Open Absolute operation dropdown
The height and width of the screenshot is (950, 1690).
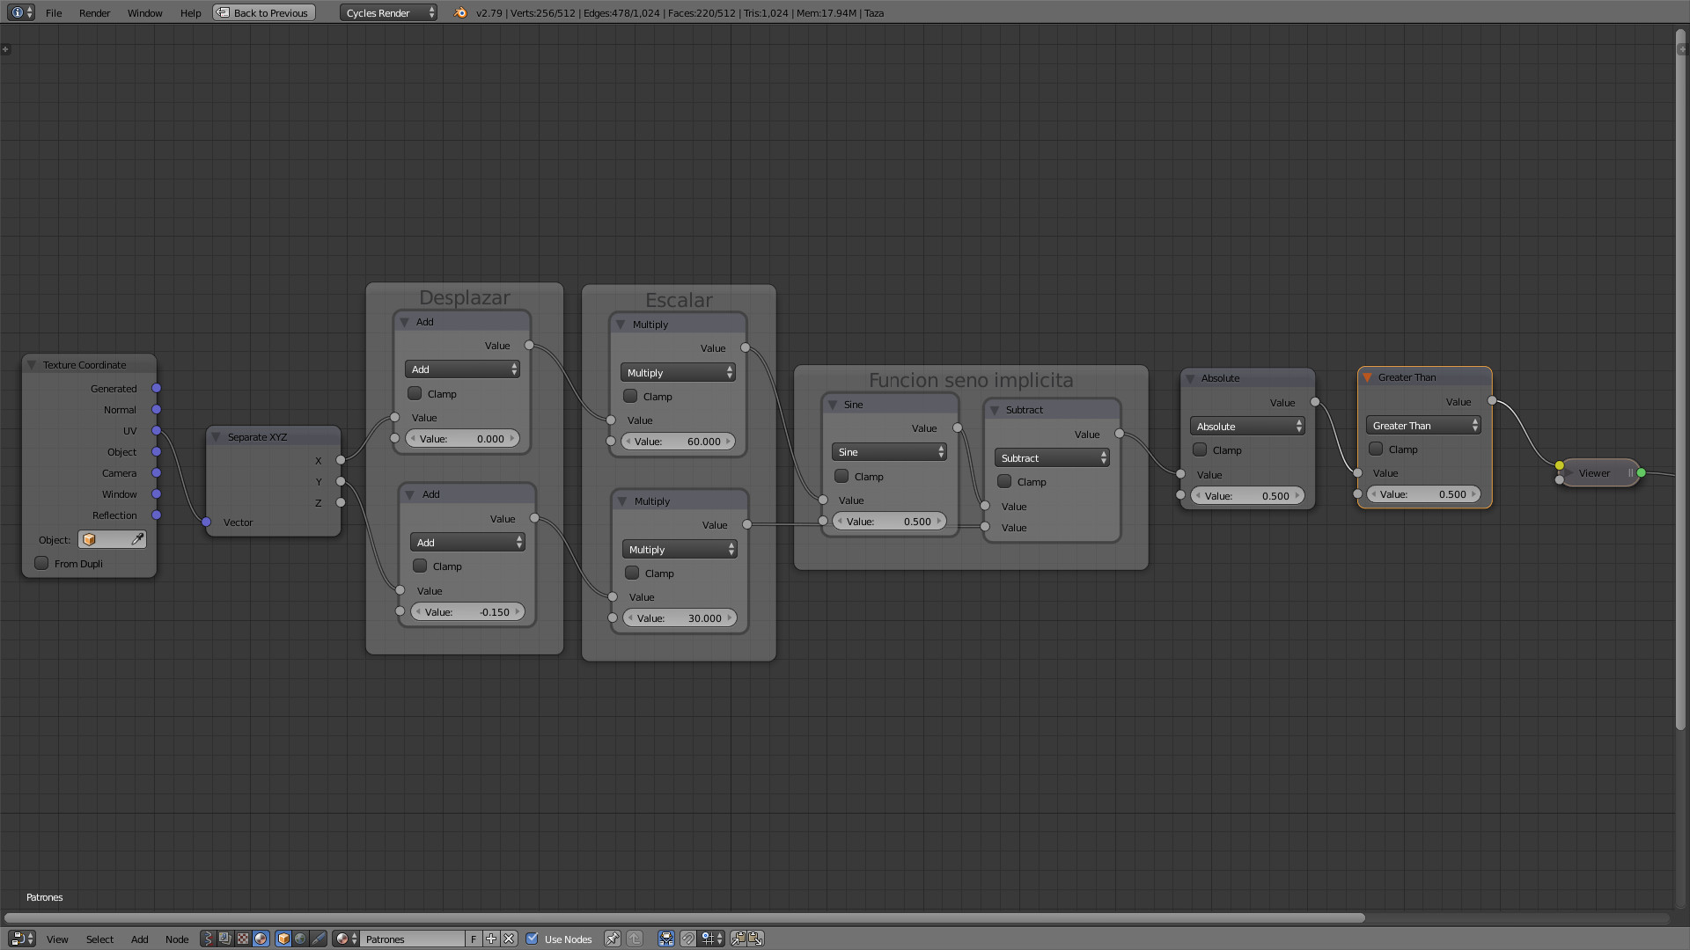1247,427
